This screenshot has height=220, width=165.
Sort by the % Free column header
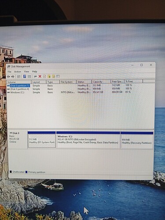tap(133, 81)
